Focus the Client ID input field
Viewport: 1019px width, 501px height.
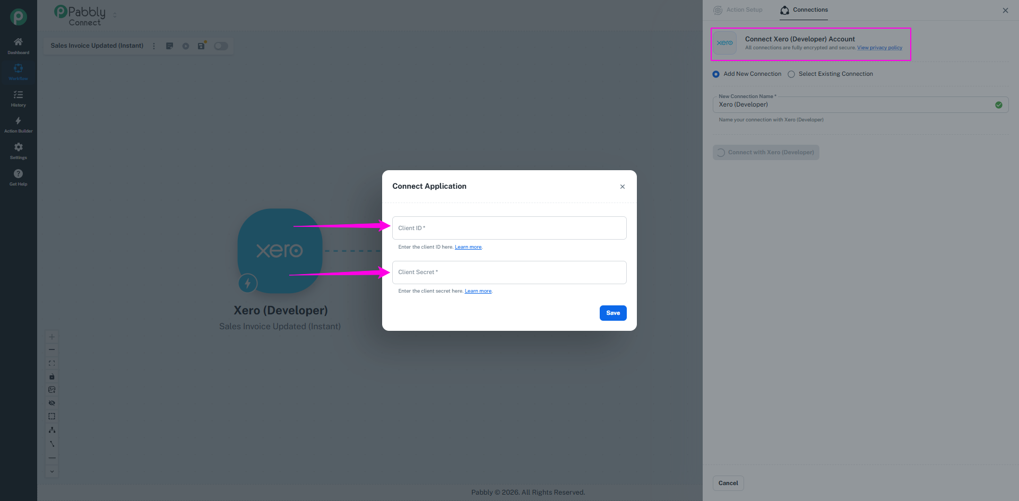pos(509,228)
